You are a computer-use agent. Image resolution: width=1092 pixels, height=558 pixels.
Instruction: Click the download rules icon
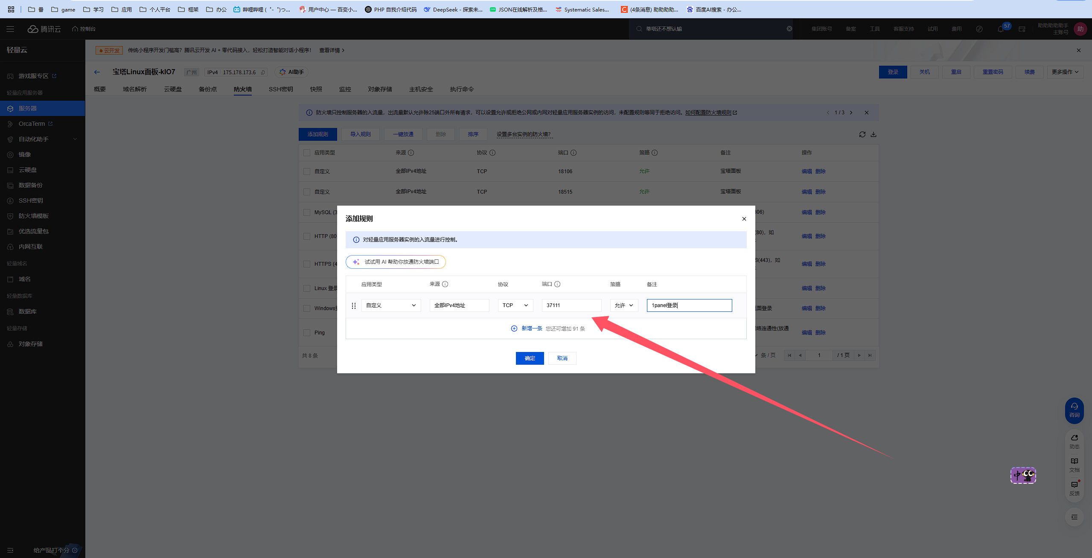[874, 134]
